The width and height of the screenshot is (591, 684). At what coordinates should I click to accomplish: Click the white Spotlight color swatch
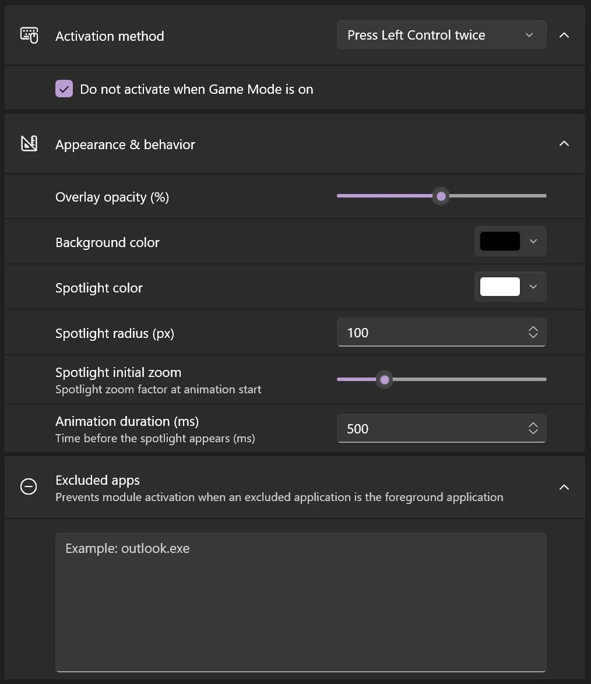pyautogui.click(x=499, y=287)
